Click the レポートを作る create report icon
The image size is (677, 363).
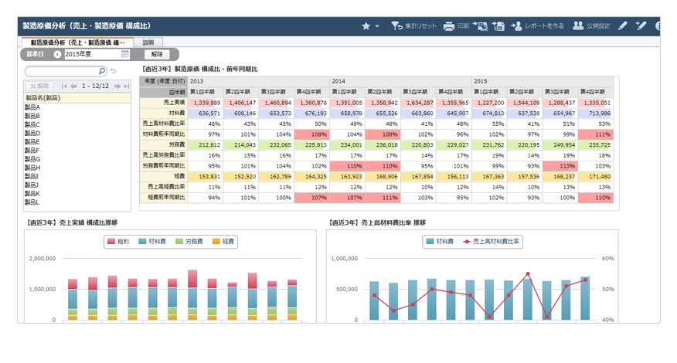[517, 26]
